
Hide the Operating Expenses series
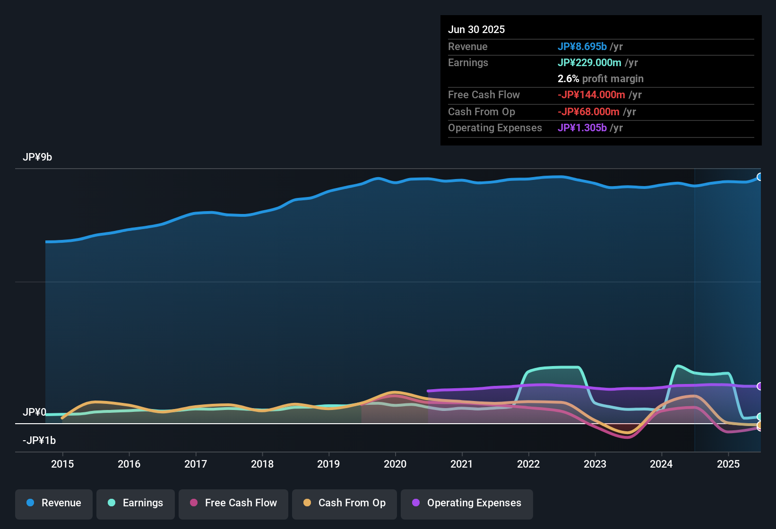click(467, 503)
